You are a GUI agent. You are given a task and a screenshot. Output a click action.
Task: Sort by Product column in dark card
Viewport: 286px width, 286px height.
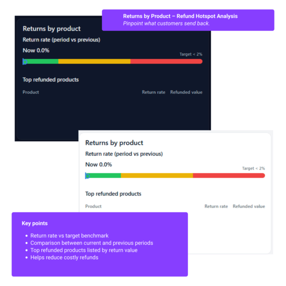click(x=31, y=92)
